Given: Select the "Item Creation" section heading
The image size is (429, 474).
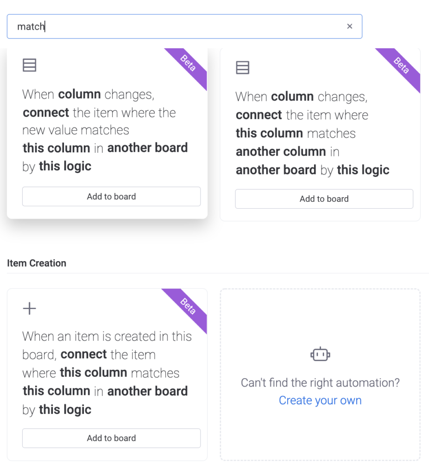Looking at the screenshot, I should pos(37,263).
